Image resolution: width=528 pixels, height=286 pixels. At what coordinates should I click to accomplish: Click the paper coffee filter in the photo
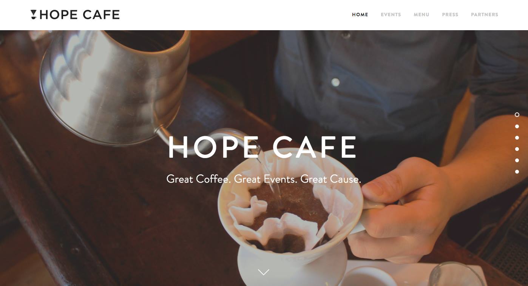287,211
